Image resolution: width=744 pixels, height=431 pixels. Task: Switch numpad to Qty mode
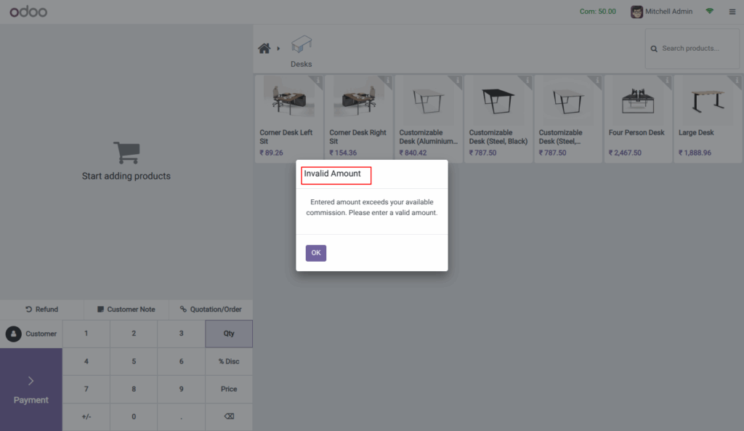tap(228, 334)
